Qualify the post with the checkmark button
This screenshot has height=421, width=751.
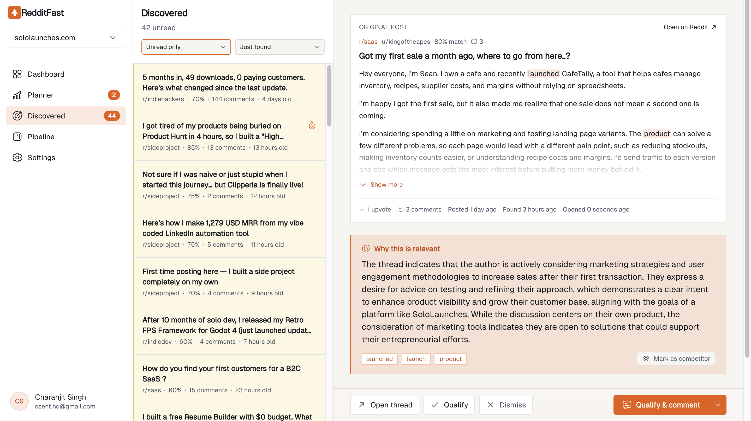click(449, 405)
